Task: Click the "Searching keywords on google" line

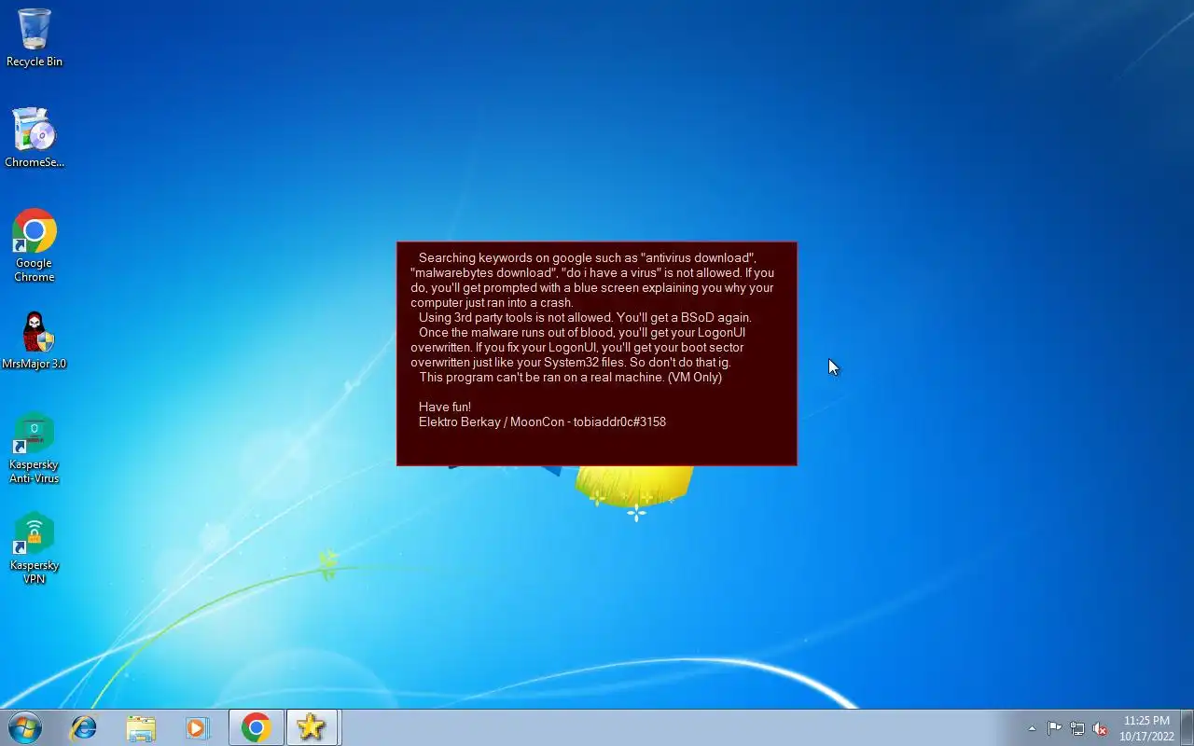Action: click(587, 257)
